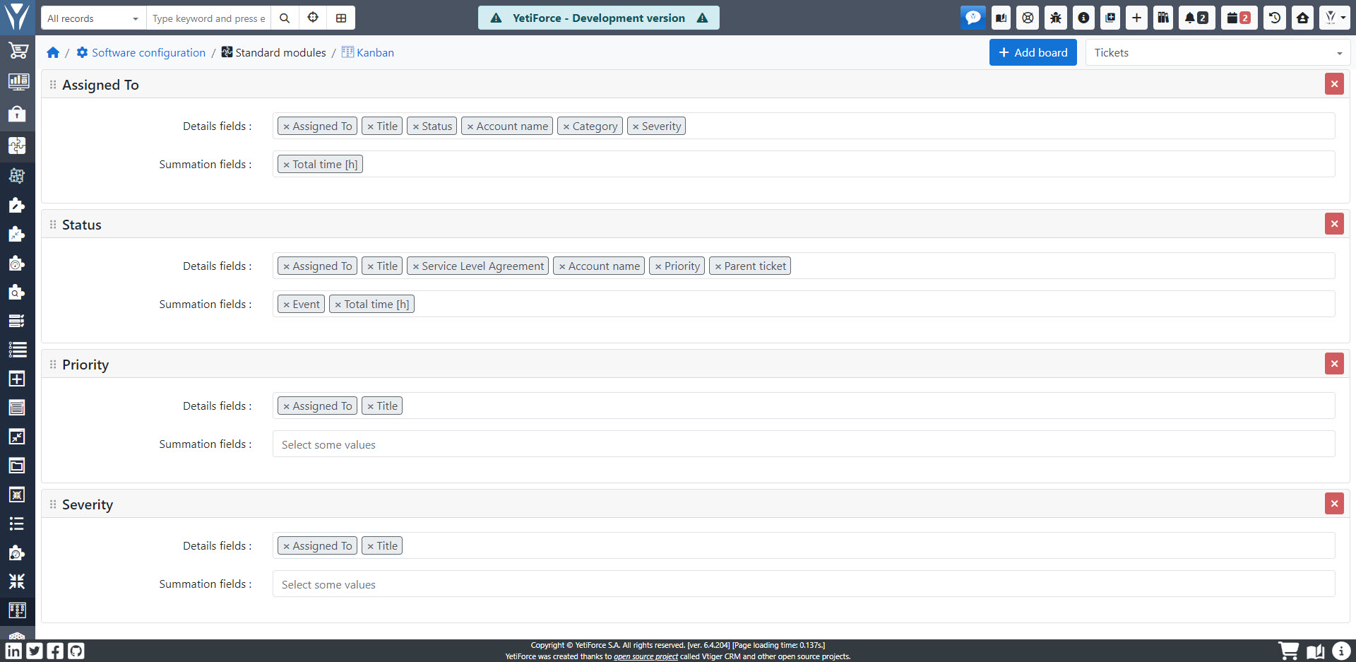Click the home breadcrumb icon
Screen dimensions: 1356x662
click(x=53, y=52)
